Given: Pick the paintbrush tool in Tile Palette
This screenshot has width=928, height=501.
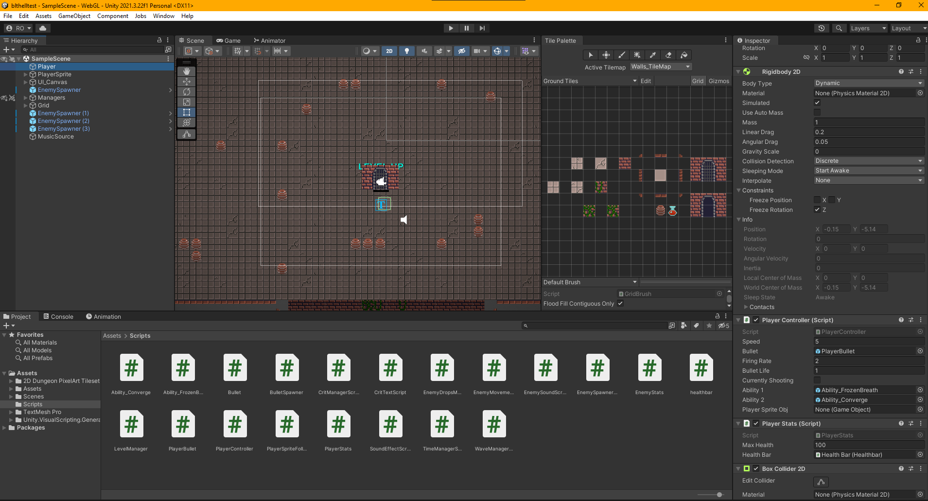Looking at the screenshot, I should click(621, 55).
